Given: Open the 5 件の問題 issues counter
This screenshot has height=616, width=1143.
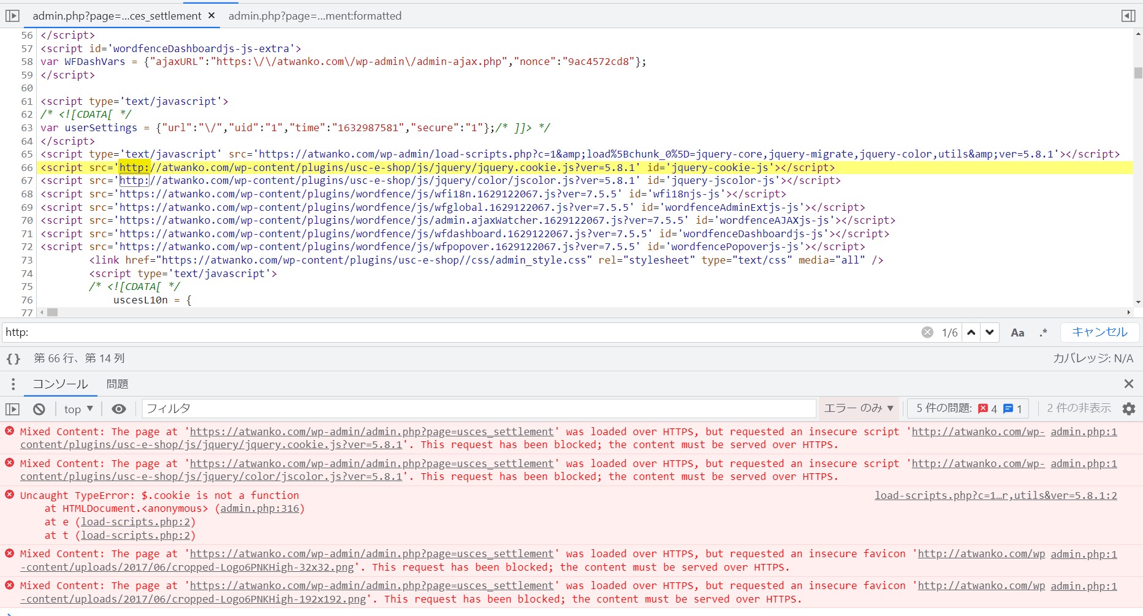Looking at the screenshot, I should pos(968,408).
